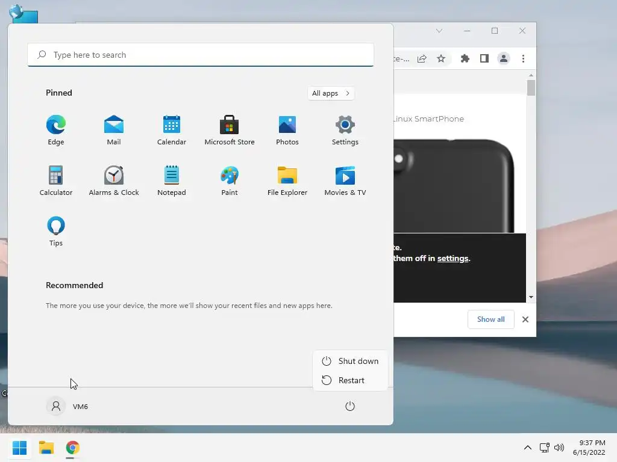Open the Paint app
Image resolution: width=617 pixels, height=462 pixels.
(x=230, y=180)
